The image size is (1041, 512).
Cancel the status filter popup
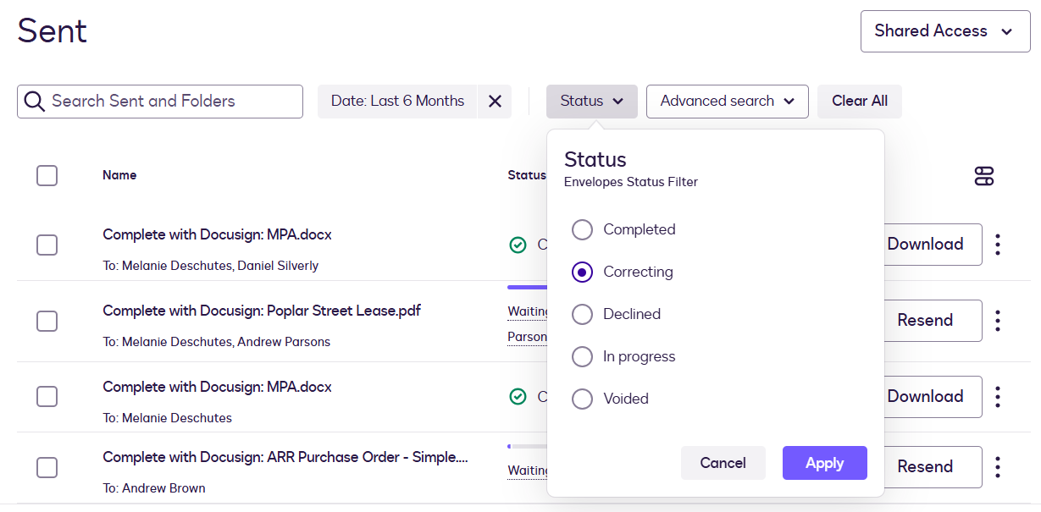coord(723,463)
